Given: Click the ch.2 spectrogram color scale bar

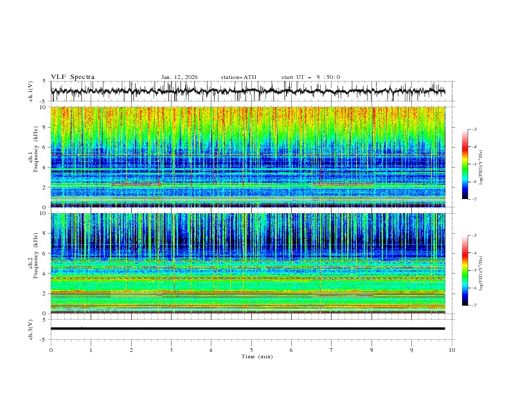Looking at the screenshot, I should tap(465, 270).
